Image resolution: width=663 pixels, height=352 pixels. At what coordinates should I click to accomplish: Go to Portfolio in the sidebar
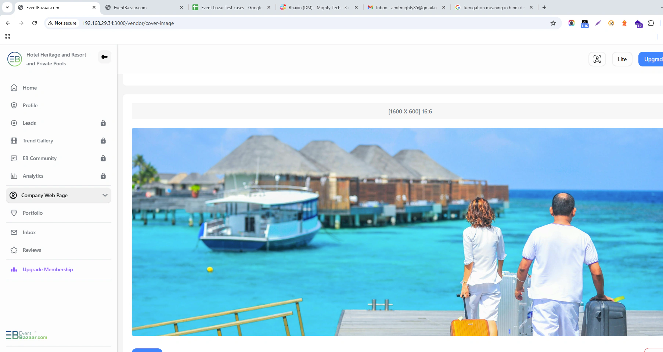tap(32, 213)
